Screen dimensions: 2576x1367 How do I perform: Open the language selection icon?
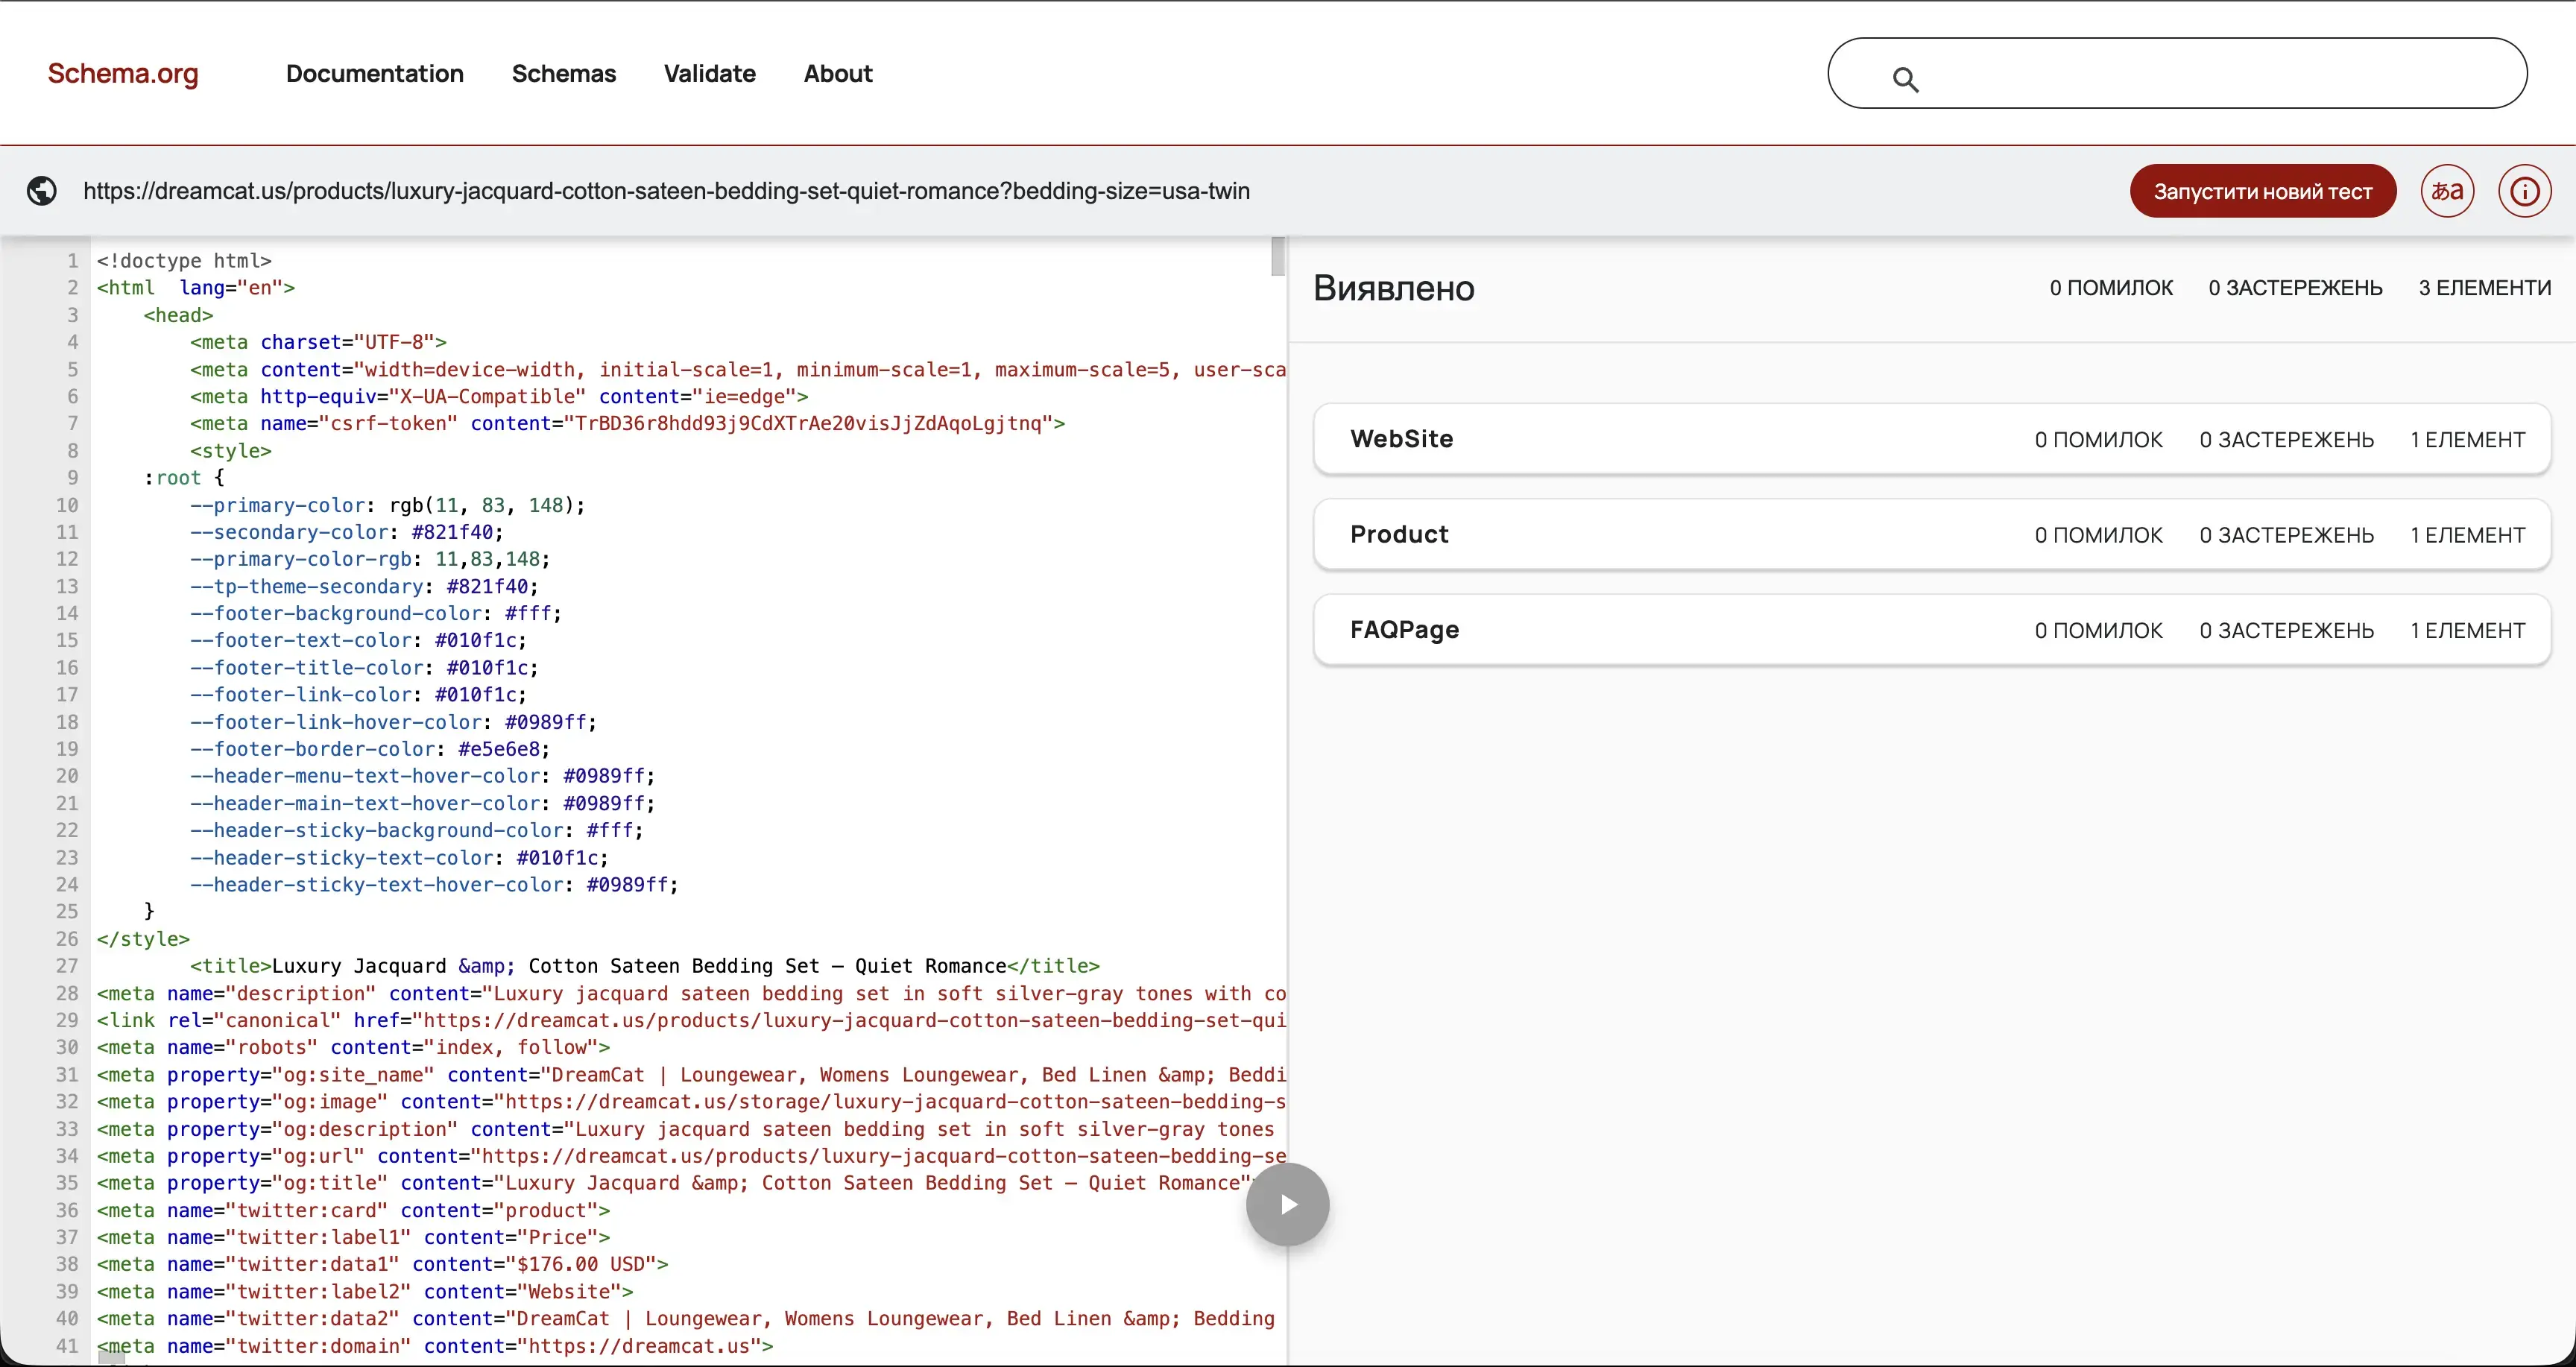pyautogui.click(x=2447, y=191)
